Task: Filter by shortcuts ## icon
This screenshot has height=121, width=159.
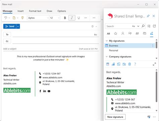Action: point(137,33)
